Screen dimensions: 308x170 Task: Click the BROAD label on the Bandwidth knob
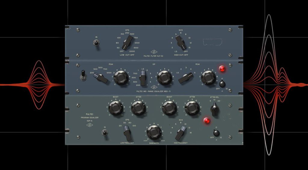163,141
